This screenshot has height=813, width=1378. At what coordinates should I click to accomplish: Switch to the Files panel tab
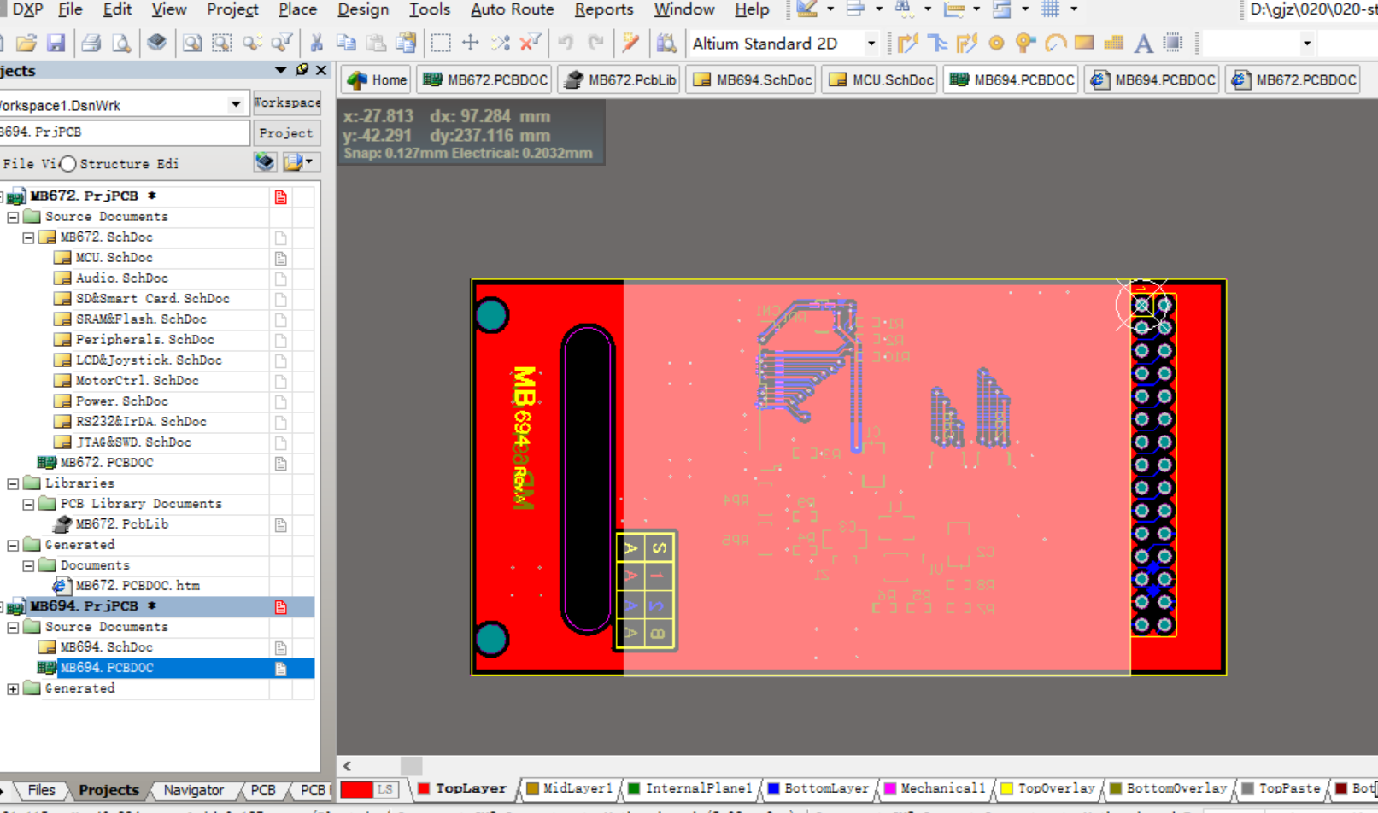tap(40, 790)
